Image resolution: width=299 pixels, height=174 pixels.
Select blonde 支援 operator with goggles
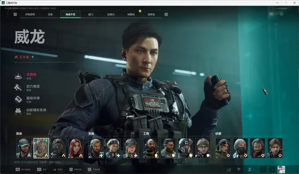click(113, 148)
